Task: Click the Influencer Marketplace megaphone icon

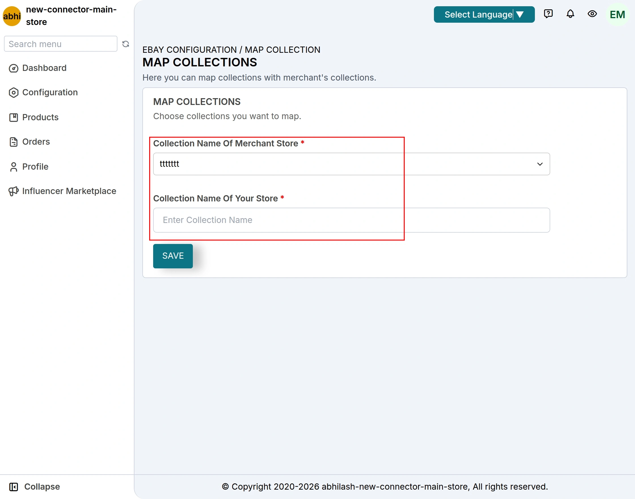Action: [x=13, y=191]
